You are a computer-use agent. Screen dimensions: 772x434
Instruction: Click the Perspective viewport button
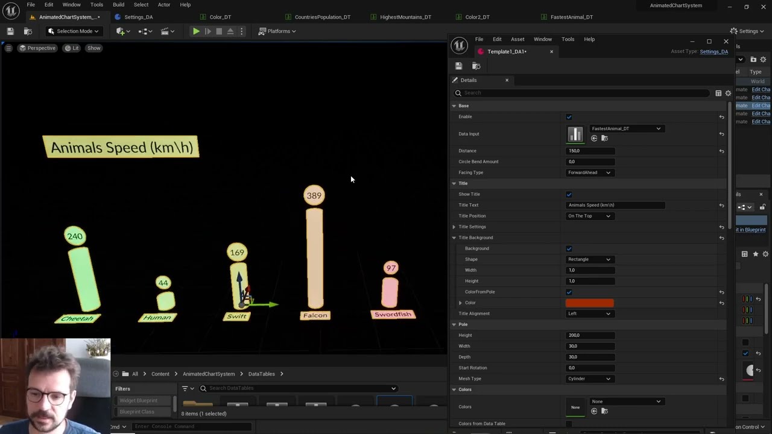[37, 48]
